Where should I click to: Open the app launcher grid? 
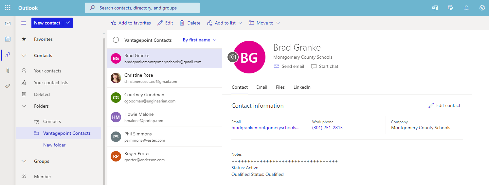8,8
